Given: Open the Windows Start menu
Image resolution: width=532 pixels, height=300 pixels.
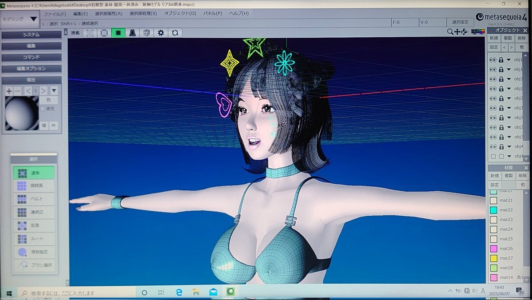Looking at the screenshot, I should (x=8, y=293).
